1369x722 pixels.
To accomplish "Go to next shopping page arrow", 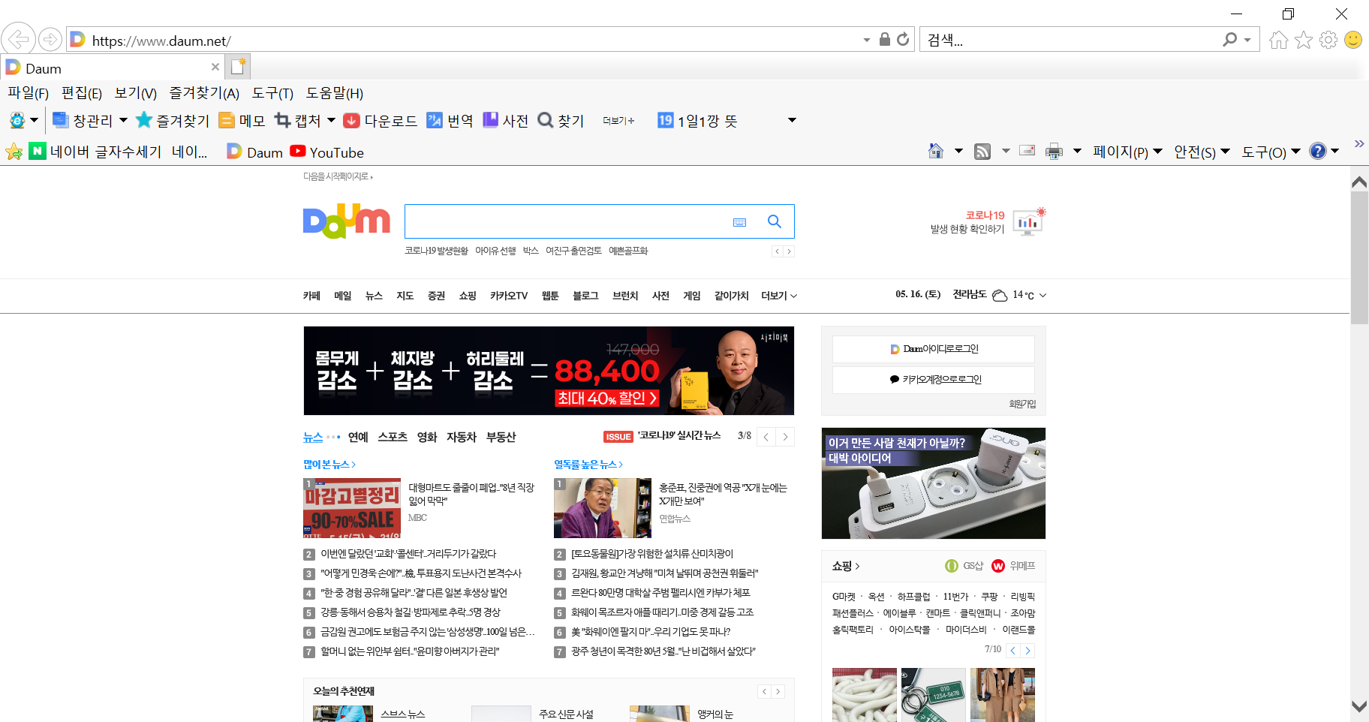I will click(1028, 650).
